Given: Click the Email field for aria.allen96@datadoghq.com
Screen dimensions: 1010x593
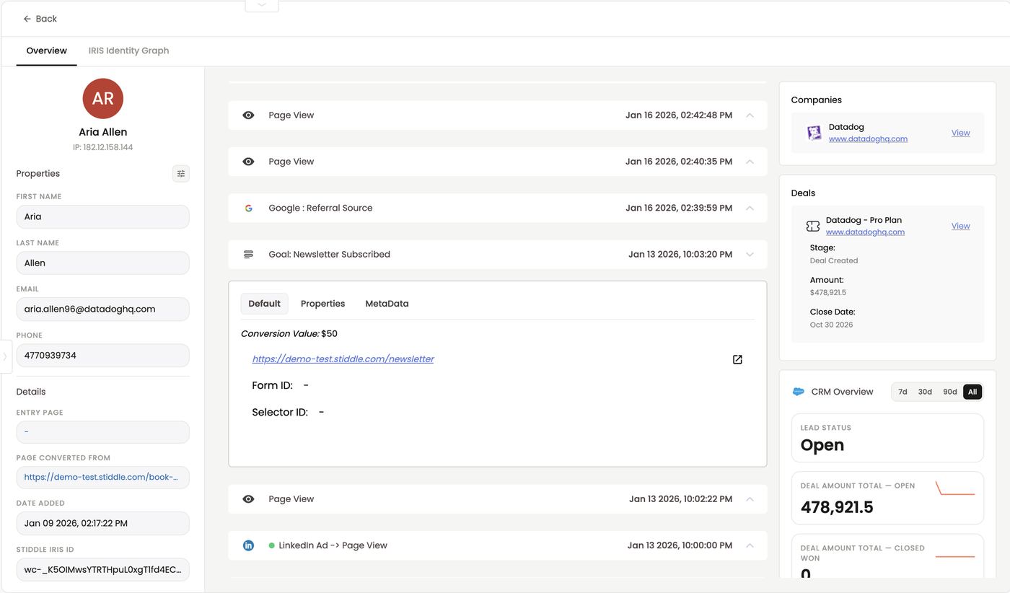Looking at the screenshot, I should 103,309.
